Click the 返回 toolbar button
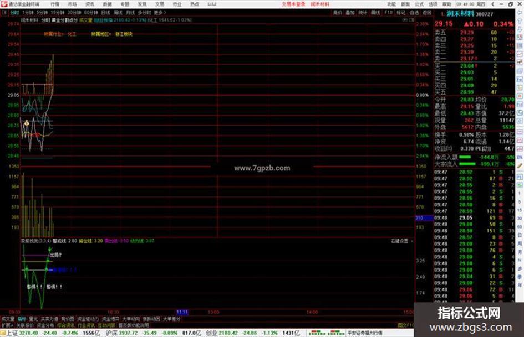Screen dimensions: 524x337 coord(427,12)
